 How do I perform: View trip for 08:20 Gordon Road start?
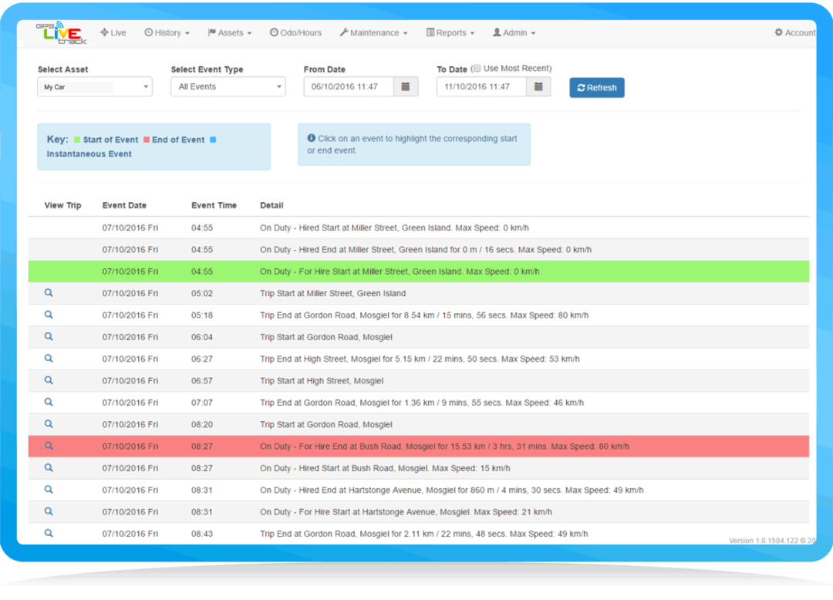[49, 424]
